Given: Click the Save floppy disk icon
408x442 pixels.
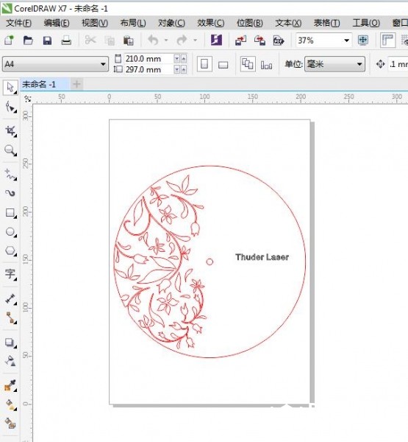Looking at the screenshot, I should pyautogui.click(x=47, y=41).
